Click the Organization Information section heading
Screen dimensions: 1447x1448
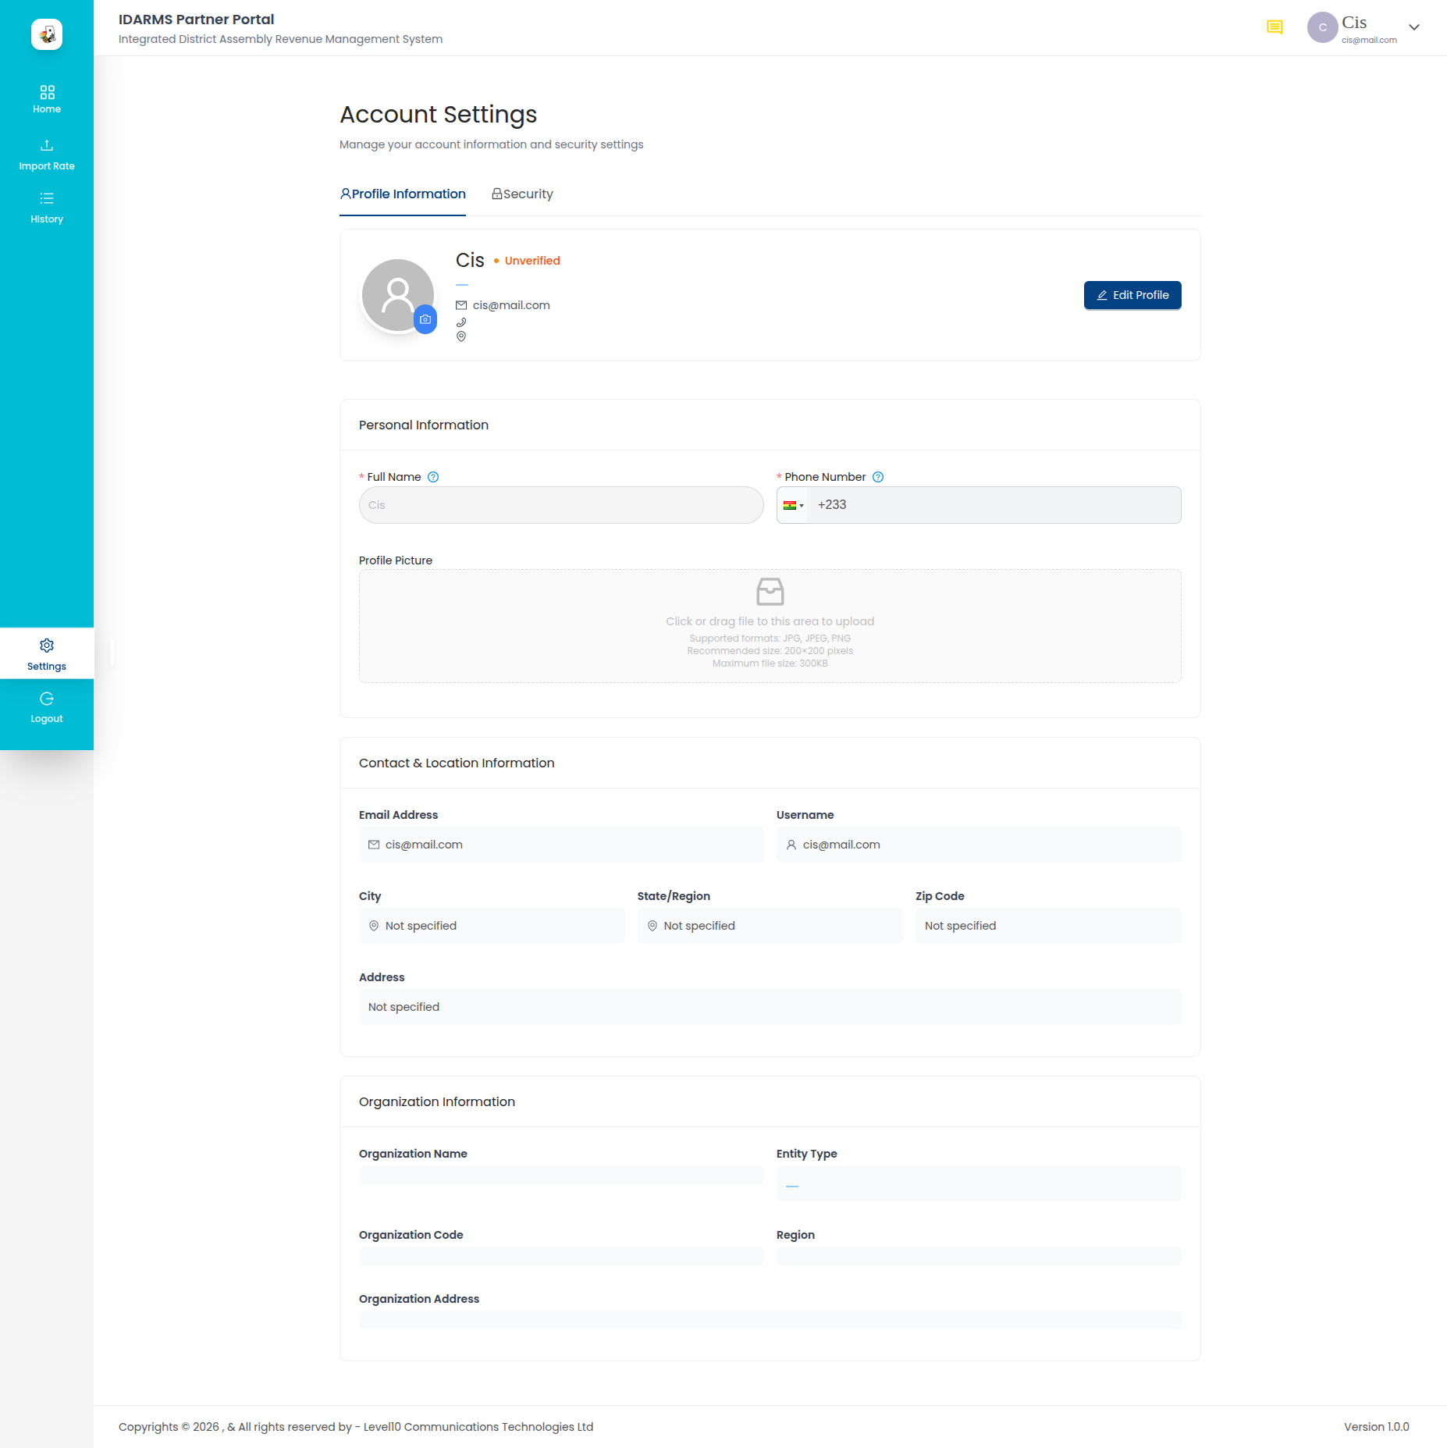coord(437,1101)
